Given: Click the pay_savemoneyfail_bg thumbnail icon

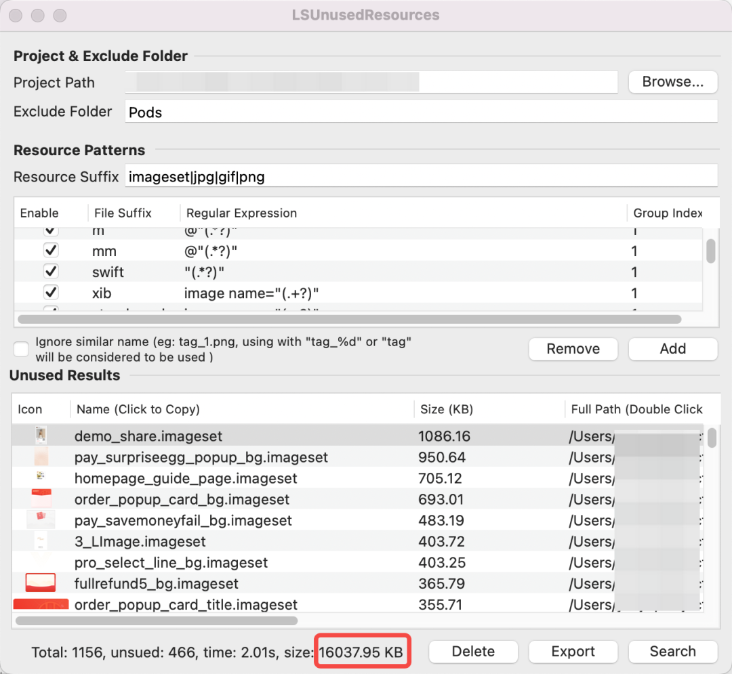Looking at the screenshot, I should (41, 520).
